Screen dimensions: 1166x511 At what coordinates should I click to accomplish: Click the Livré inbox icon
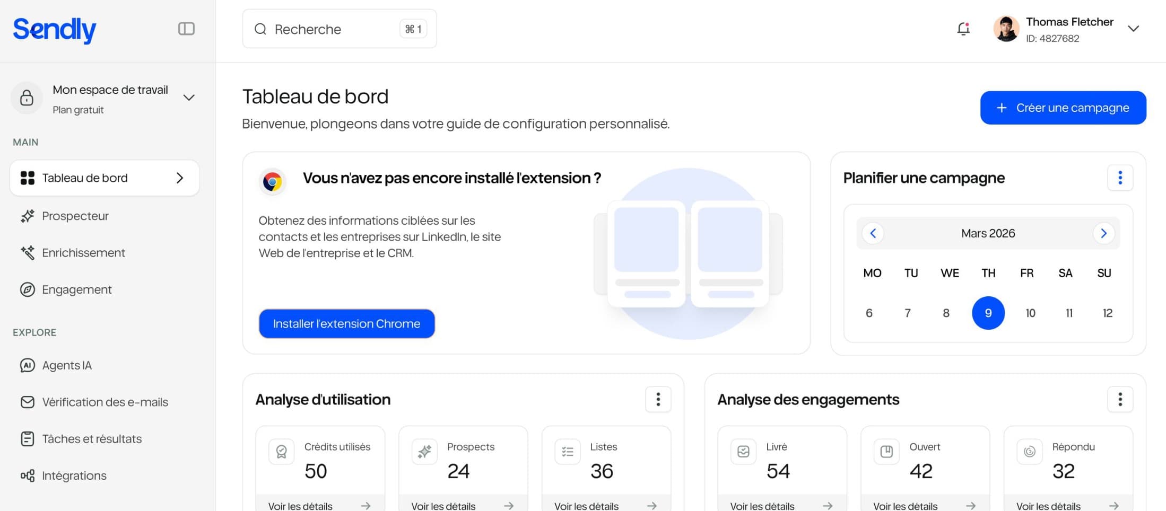tap(743, 452)
